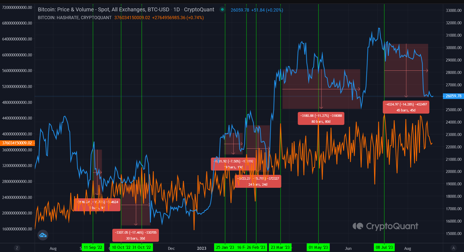
Task: Click the -4324.97 (-14.28%) 45 bars label
Action: [x=406, y=107]
